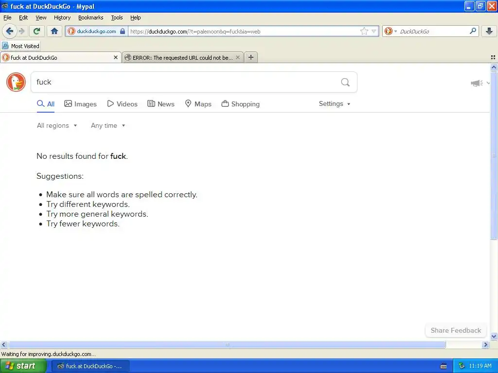The image size is (498, 373).
Task: Open the Help menu
Action: pos(136,17)
